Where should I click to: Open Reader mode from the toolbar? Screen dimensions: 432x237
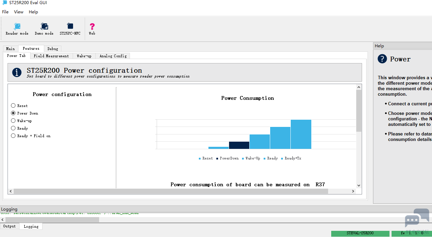(17, 29)
